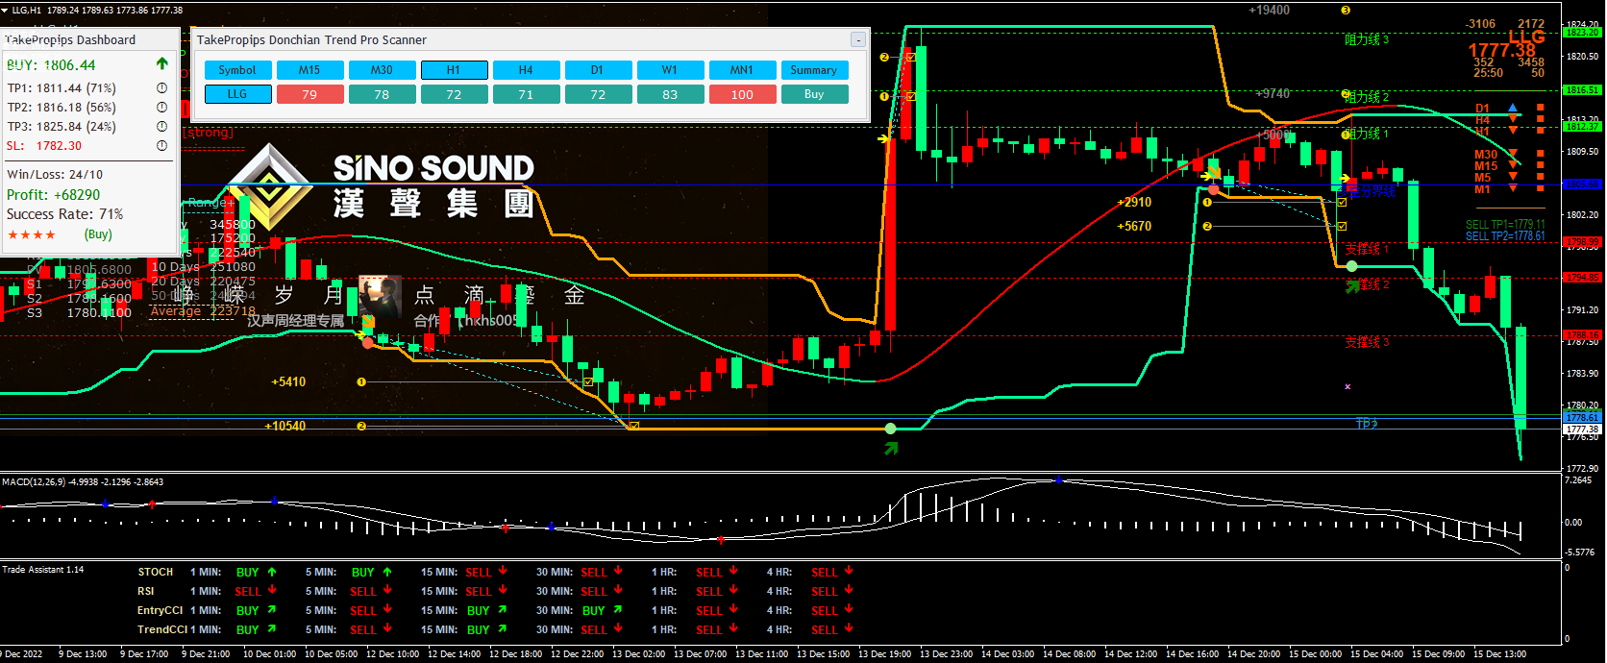
Task: Click the red 100 score under MN1
Action: click(742, 94)
